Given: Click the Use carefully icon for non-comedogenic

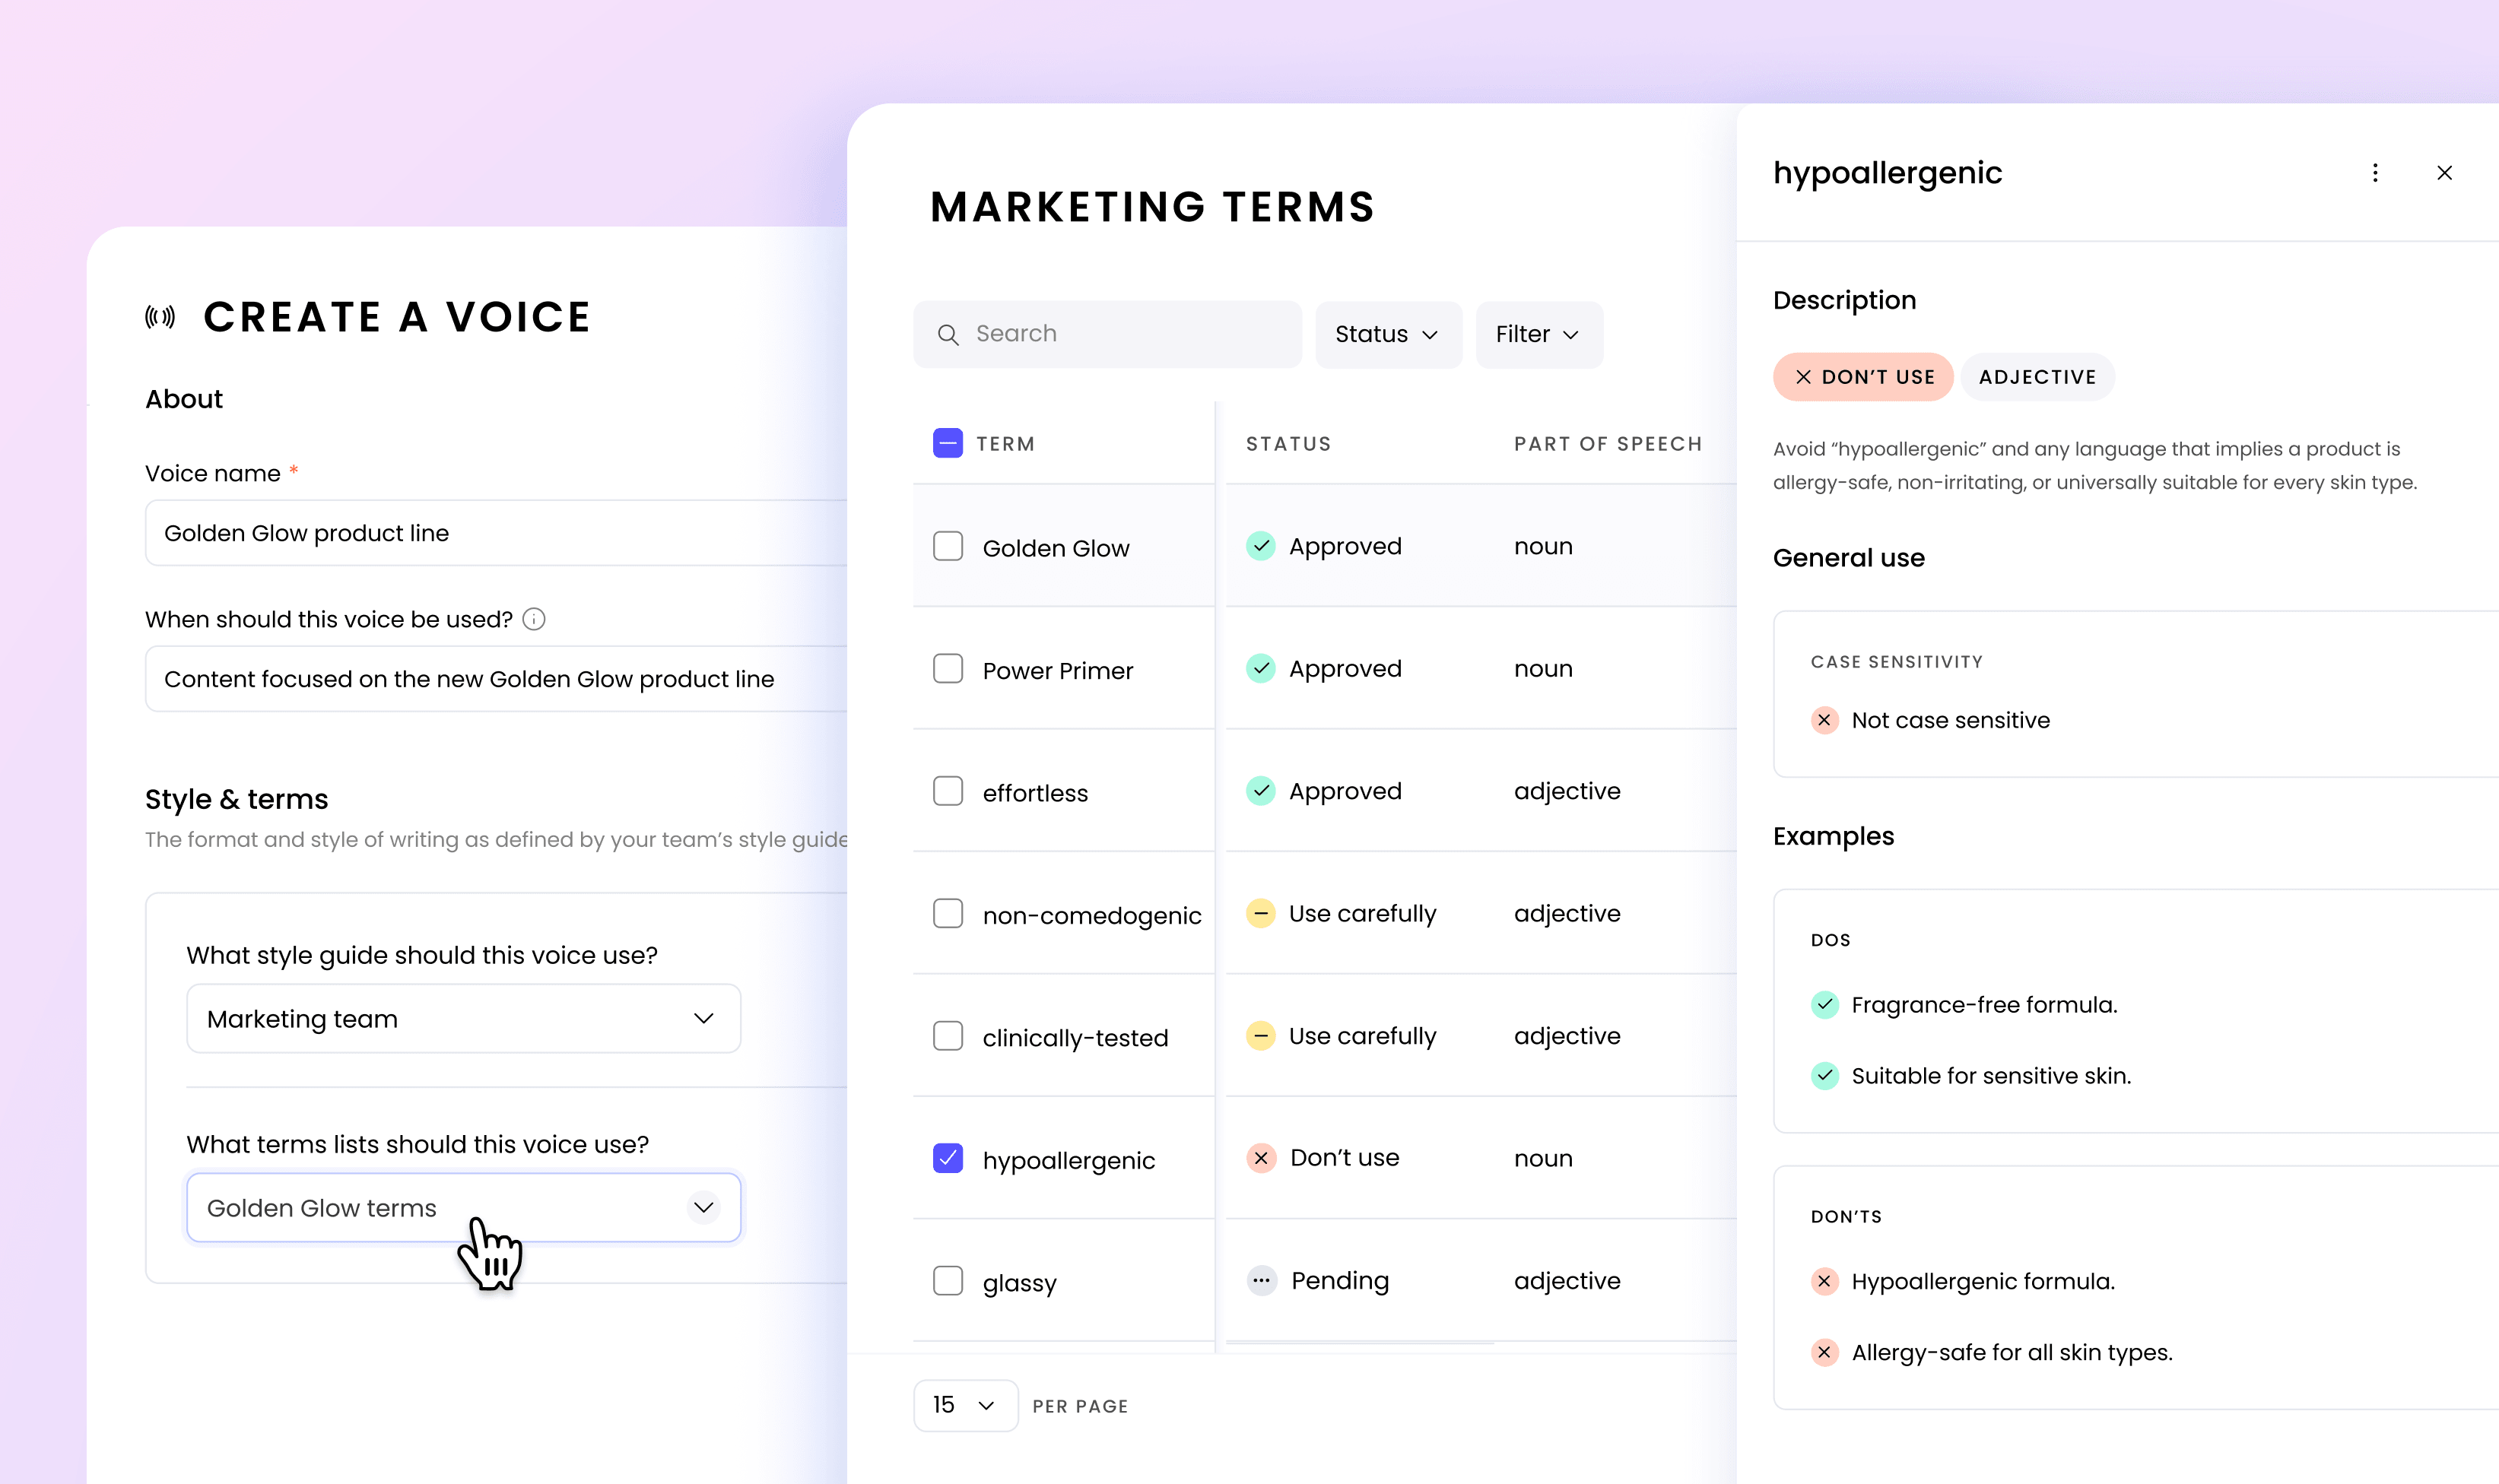Looking at the screenshot, I should click(1261, 913).
